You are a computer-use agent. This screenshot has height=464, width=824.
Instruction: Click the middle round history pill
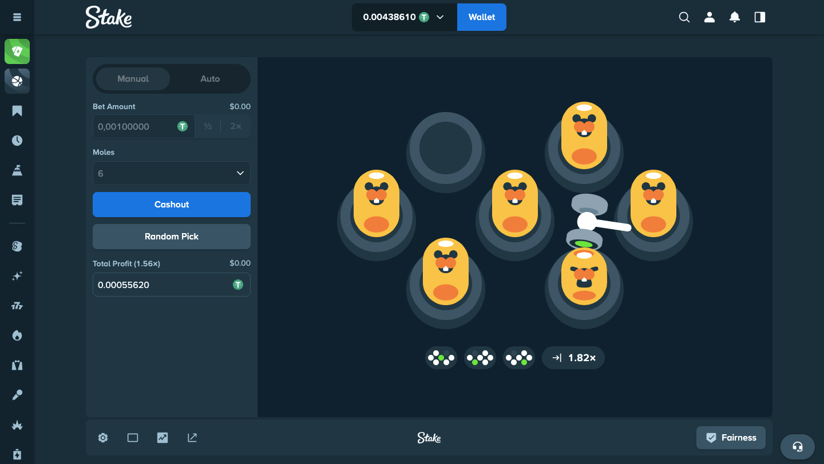[x=480, y=358]
